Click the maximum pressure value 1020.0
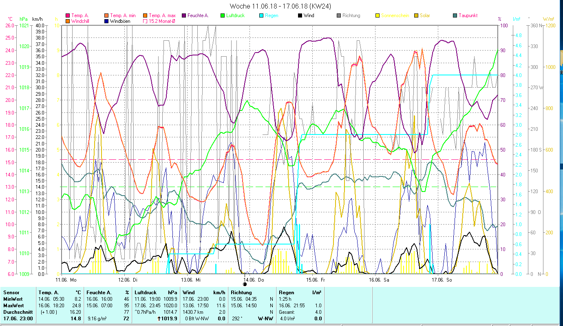This screenshot has width=563, height=326. (170, 305)
